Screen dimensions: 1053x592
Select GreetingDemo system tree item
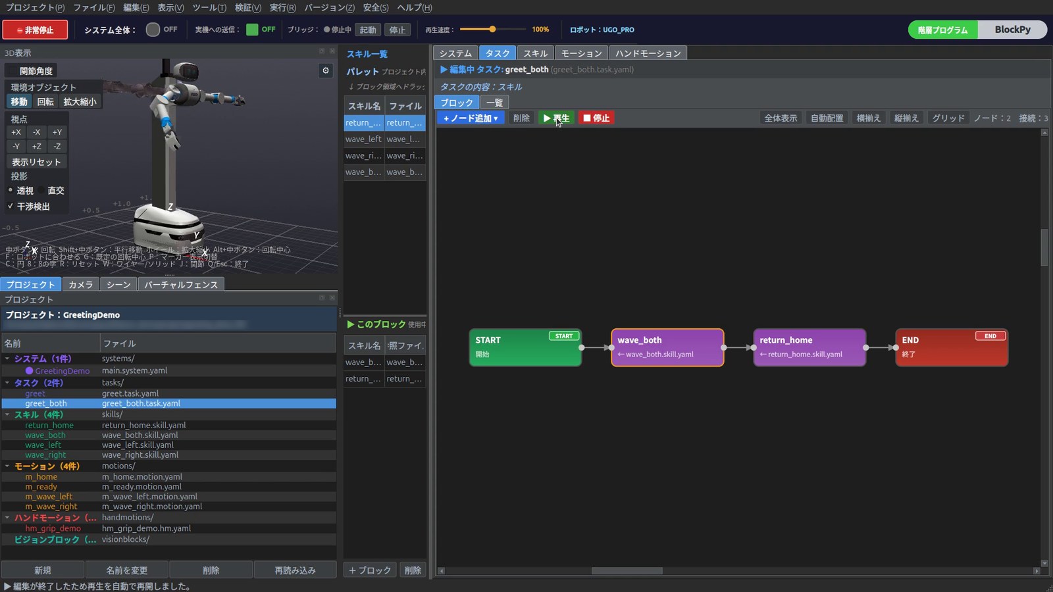coord(63,371)
